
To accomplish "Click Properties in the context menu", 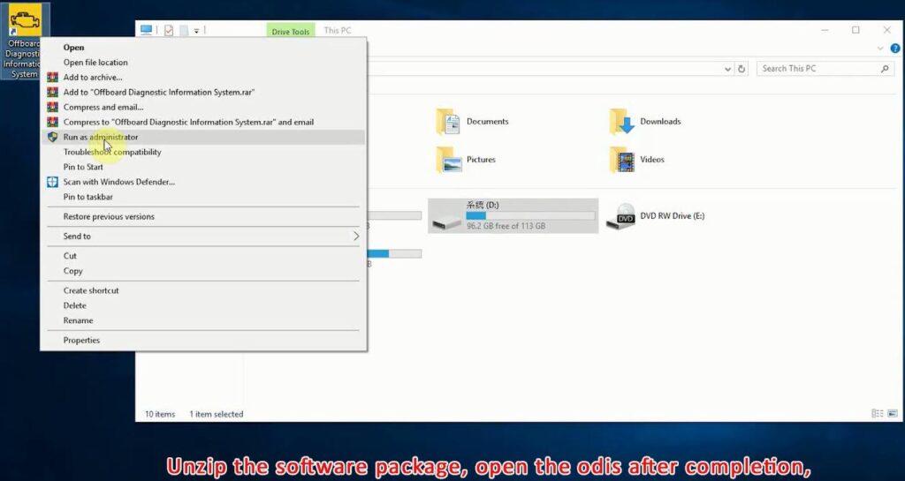I will point(81,341).
